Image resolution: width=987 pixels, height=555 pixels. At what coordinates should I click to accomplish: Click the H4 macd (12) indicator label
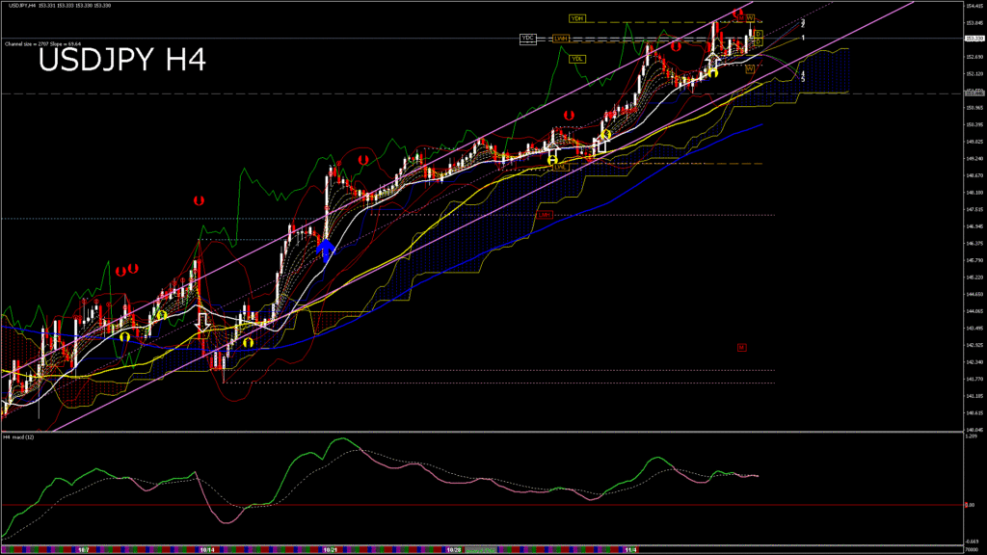pyautogui.click(x=19, y=437)
